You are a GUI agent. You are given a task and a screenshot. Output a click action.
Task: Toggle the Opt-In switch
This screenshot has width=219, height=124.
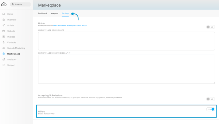[211, 27]
